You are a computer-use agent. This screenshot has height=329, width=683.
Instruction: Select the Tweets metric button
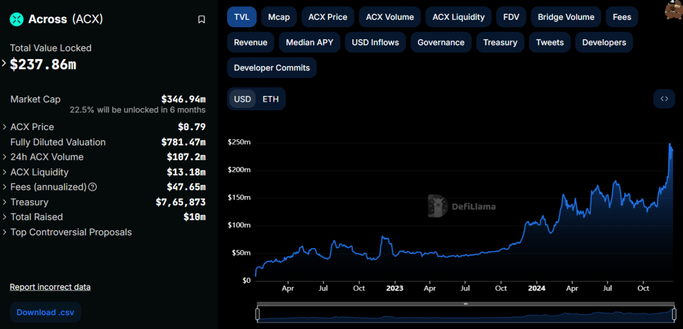point(550,43)
